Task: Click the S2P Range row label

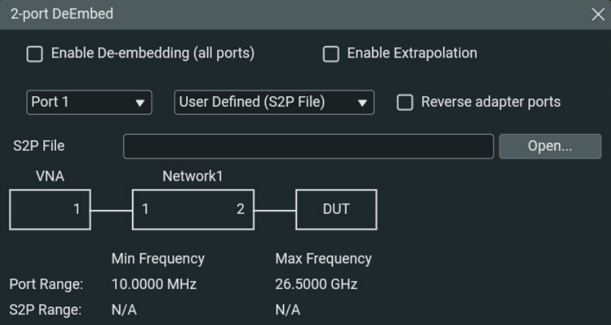Action: 44,310
